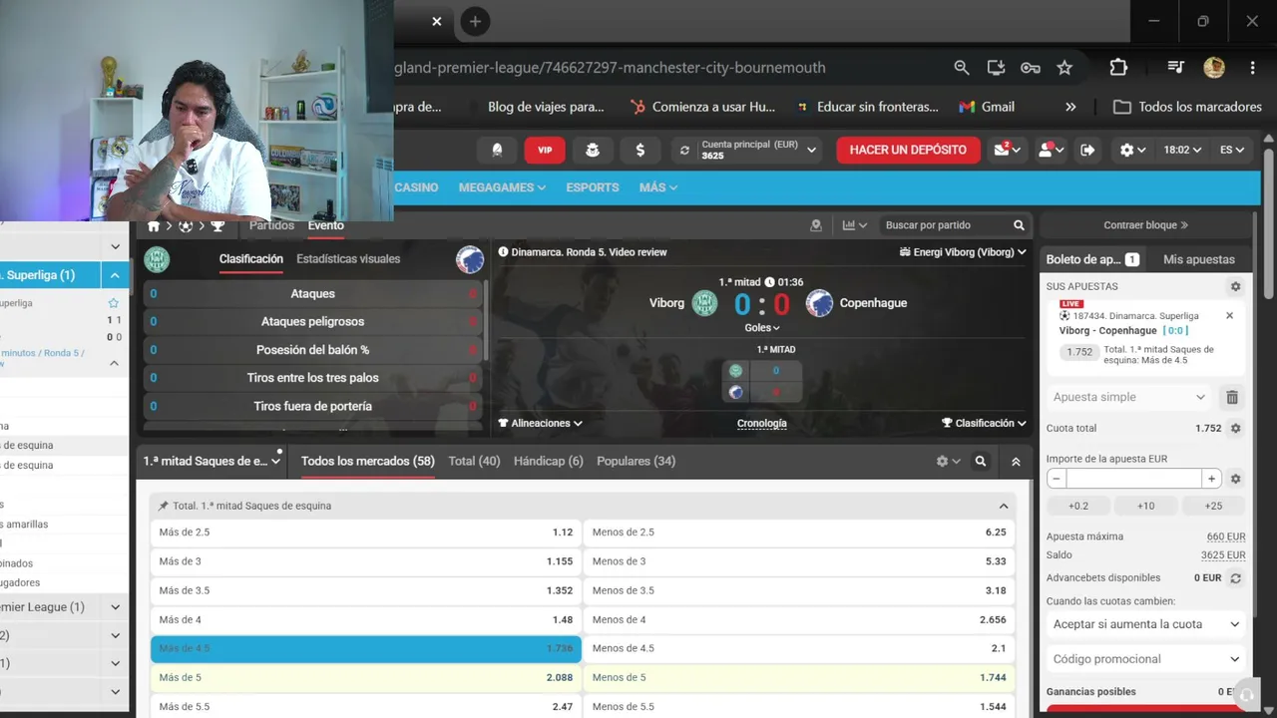Expand the Más menu
This screenshot has width=1277, height=718.
point(658,187)
